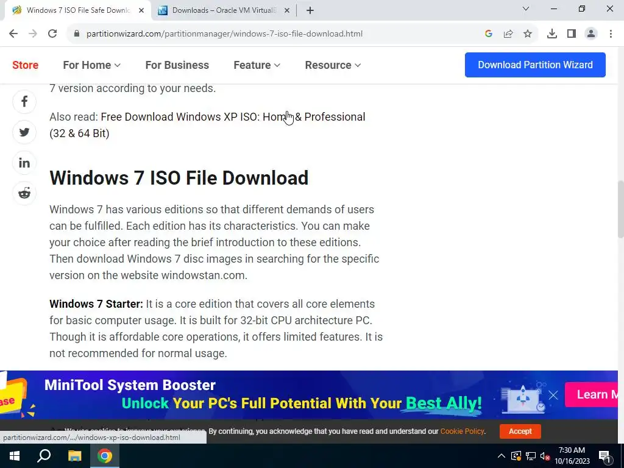This screenshot has height=468, width=624.
Task: Click the MiniTool System Booster banner title
Action: 130,385
